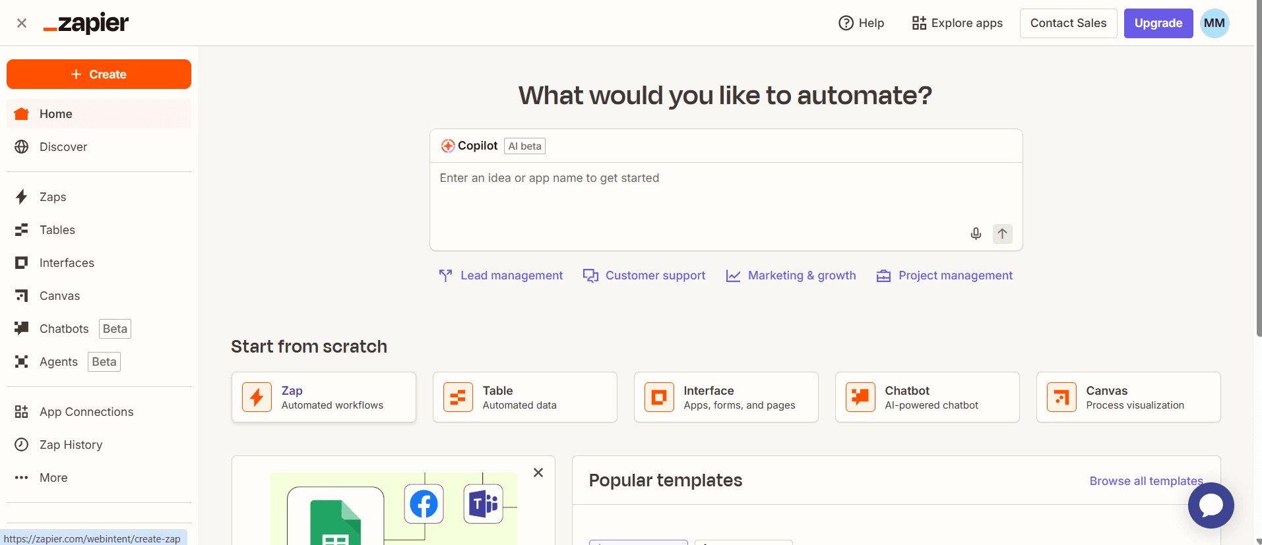Open Zap History in sidebar
The height and width of the screenshot is (545, 1262).
point(71,445)
